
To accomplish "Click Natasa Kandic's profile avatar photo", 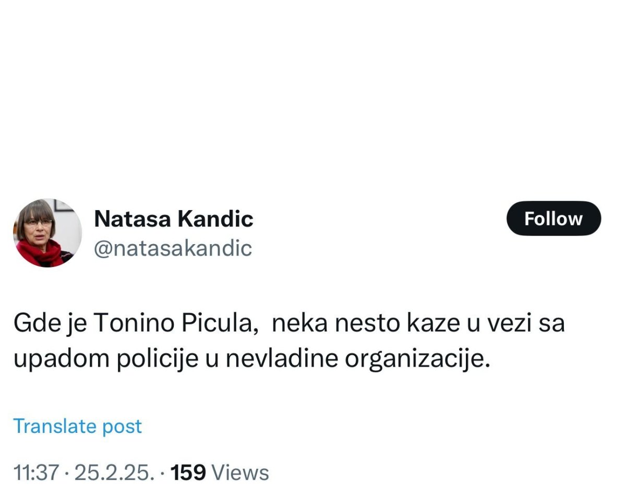I will point(47,233).
